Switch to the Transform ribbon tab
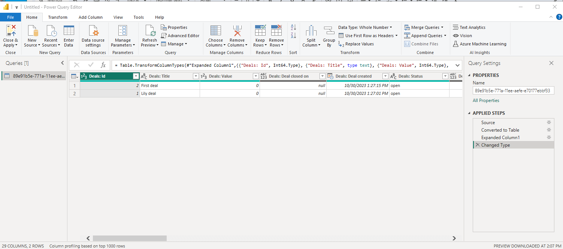Viewport: 563px width, 249px height. (58, 17)
